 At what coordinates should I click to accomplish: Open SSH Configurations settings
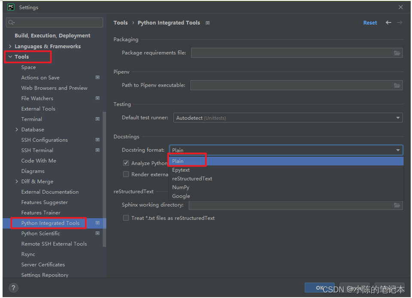pos(44,140)
